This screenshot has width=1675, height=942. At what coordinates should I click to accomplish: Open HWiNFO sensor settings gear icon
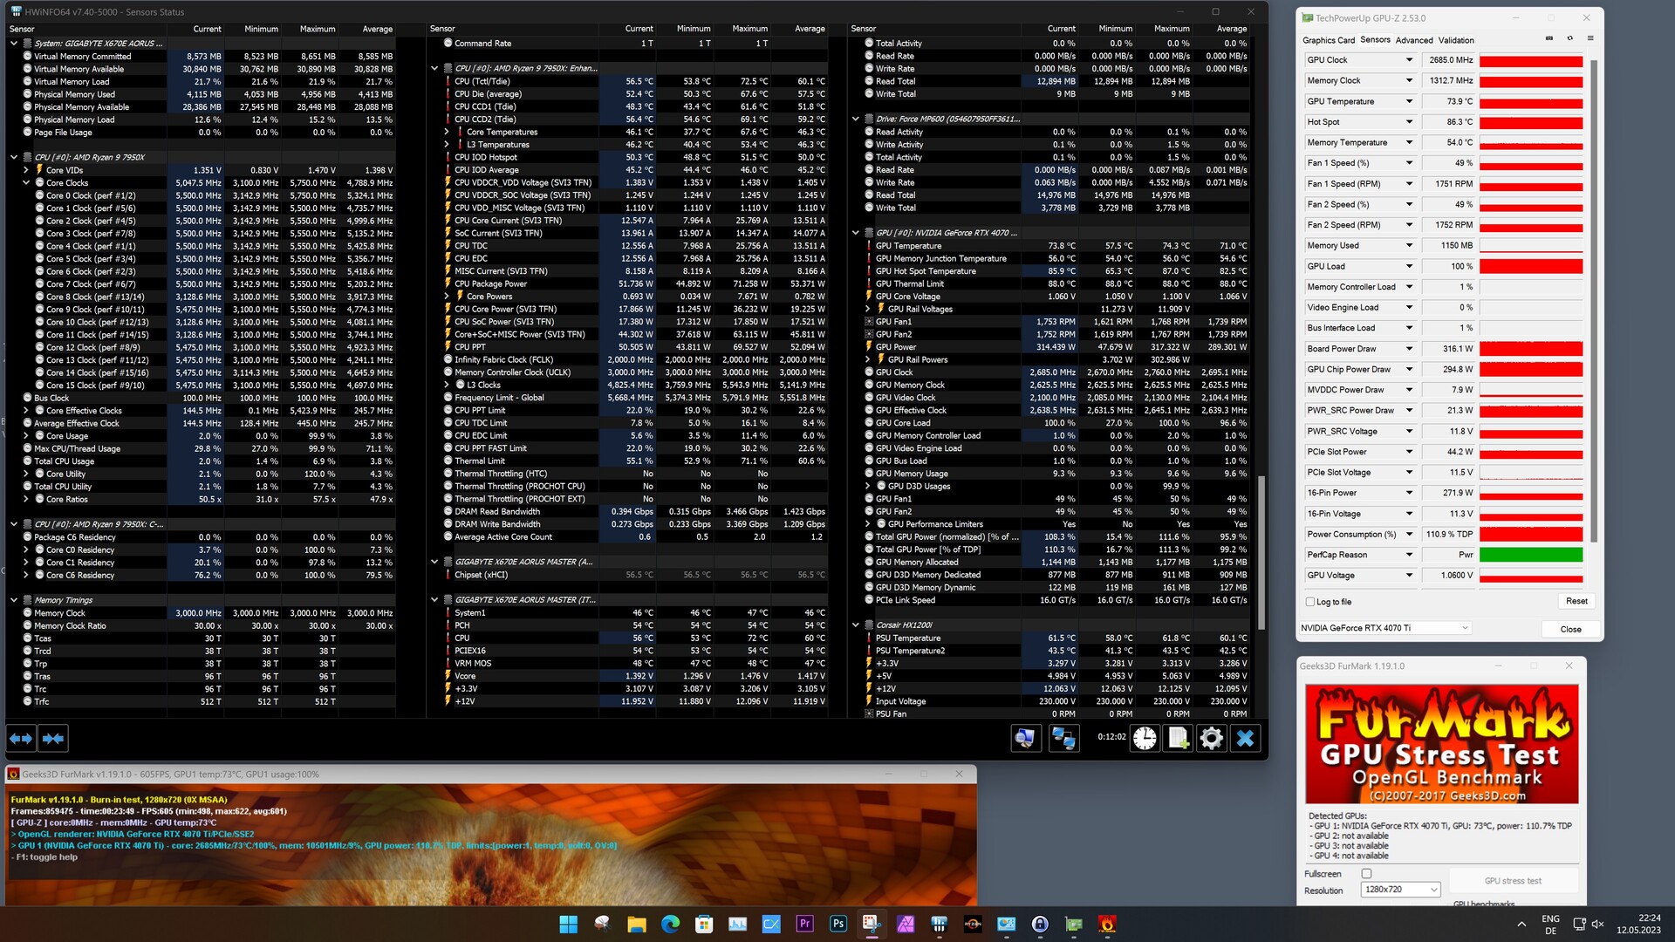pos(1211,739)
